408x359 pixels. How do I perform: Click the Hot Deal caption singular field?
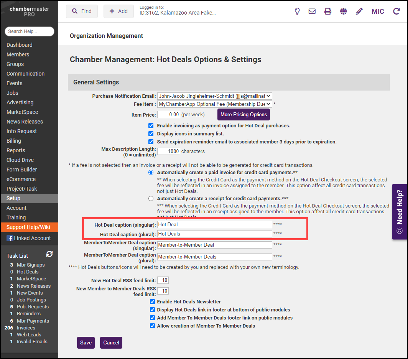(214, 225)
